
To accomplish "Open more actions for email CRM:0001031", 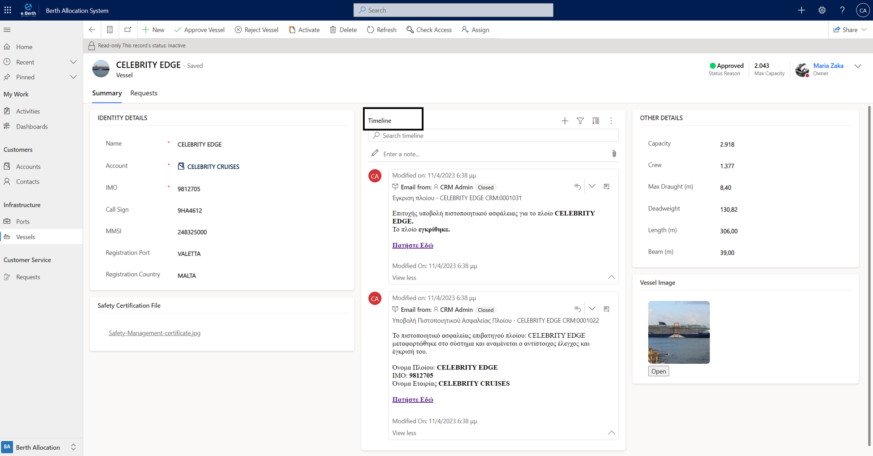I will point(592,186).
